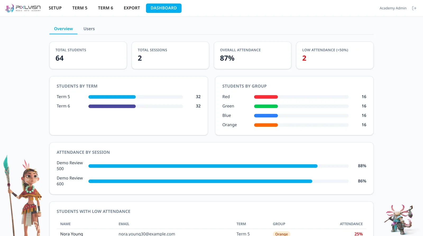Viewport: 423px width, 236px height.
Task: Click the Pixlvisn academy logo
Action: coord(23,8)
